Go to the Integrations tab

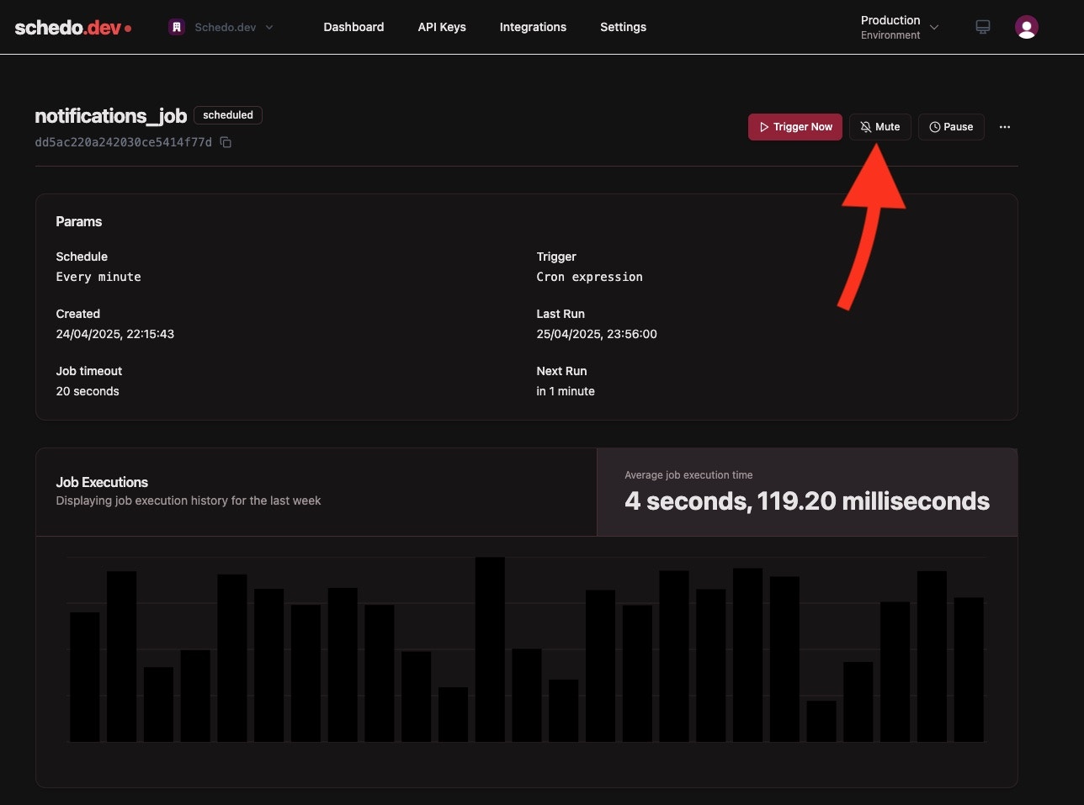point(533,27)
